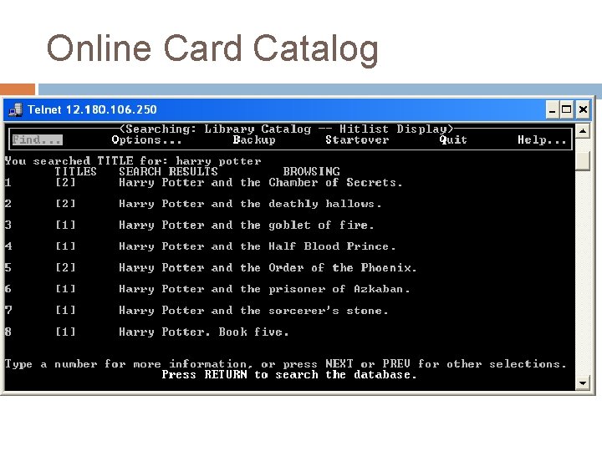The width and height of the screenshot is (602, 451).
Task: Open the Help... menu item
Action: pyautogui.click(x=542, y=140)
